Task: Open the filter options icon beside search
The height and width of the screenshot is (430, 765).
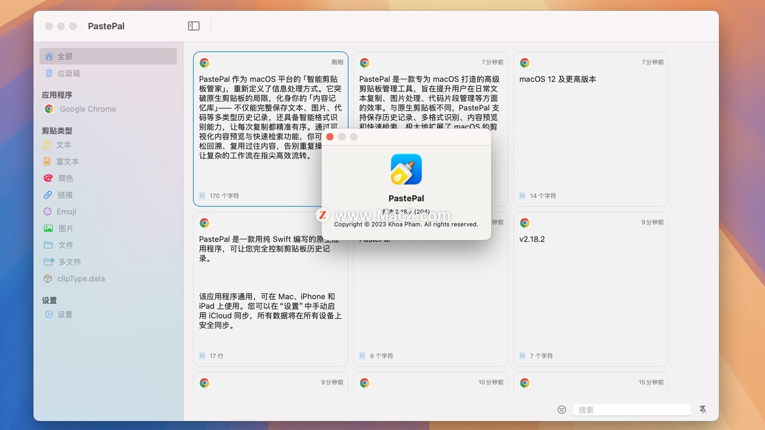Action: pyautogui.click(x=562, y=410)
